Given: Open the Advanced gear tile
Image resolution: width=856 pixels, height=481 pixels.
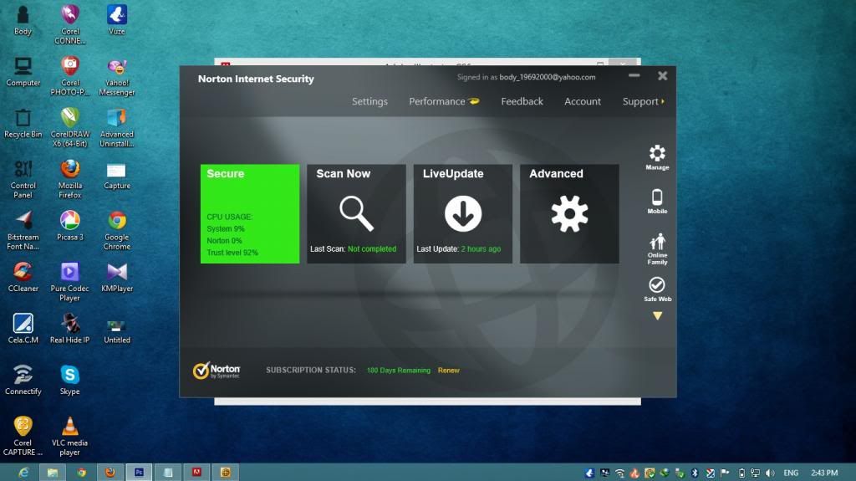Looking at the screenshot, I should tap(569, 213).
